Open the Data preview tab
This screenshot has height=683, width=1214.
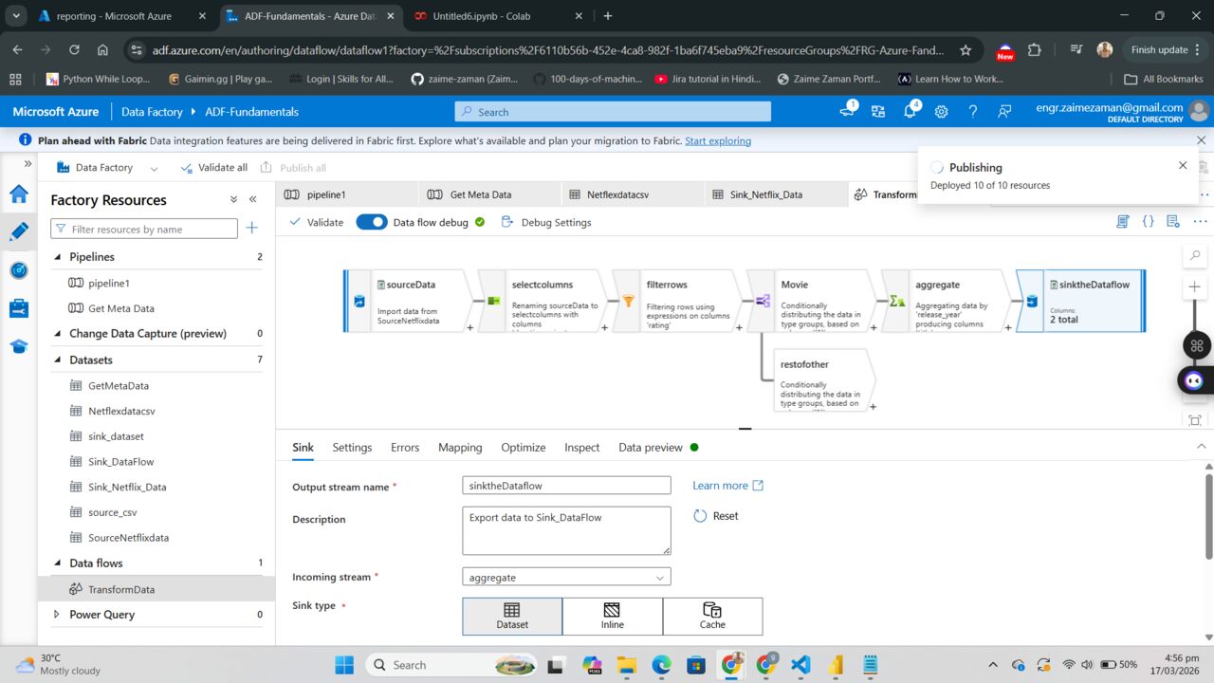[x=651, y=448]
